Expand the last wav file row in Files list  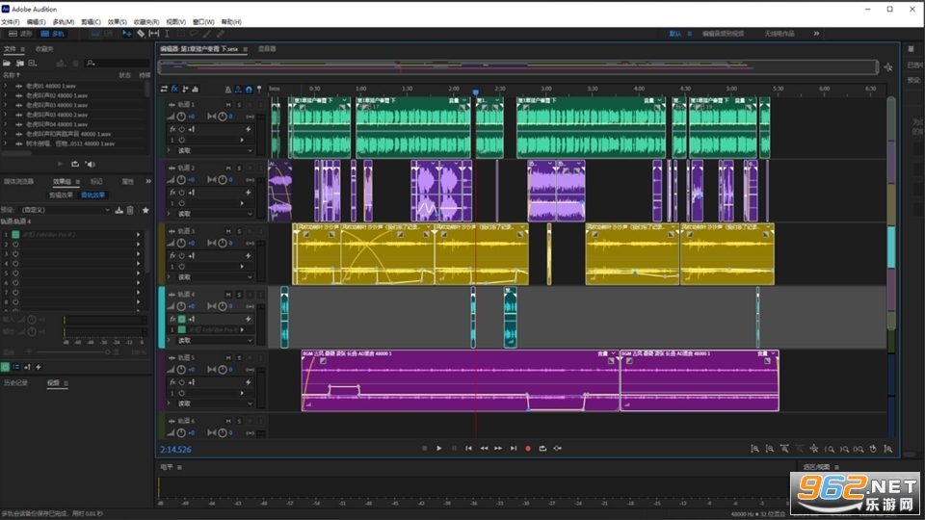(6, 143)
